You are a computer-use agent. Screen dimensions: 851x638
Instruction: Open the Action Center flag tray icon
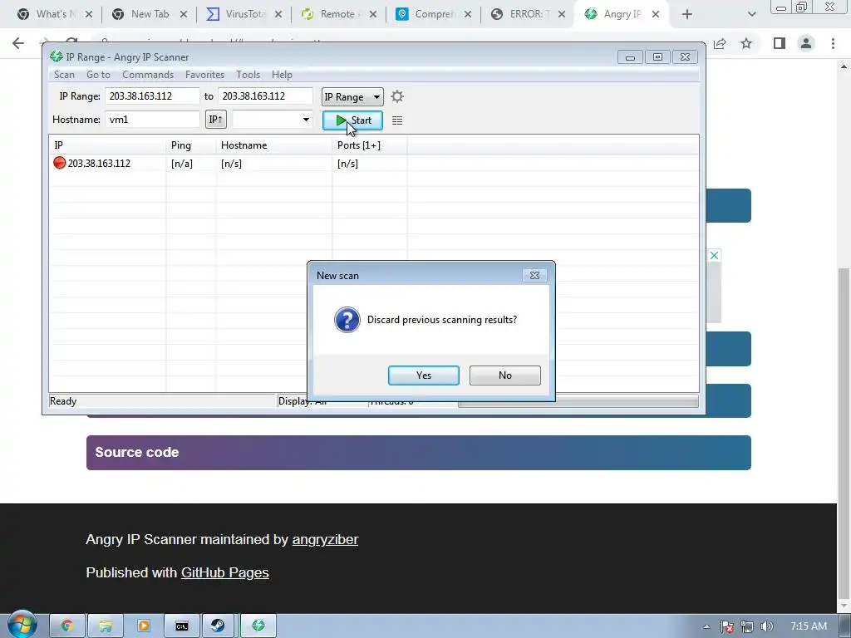[x=726, y=626]
